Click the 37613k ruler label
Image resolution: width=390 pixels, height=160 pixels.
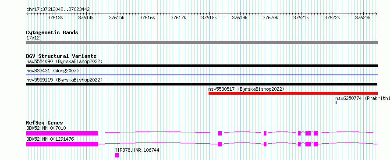click(x=56, y=18)
